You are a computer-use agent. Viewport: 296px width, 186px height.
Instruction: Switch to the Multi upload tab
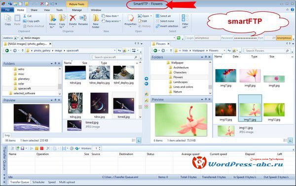(67, 182)
